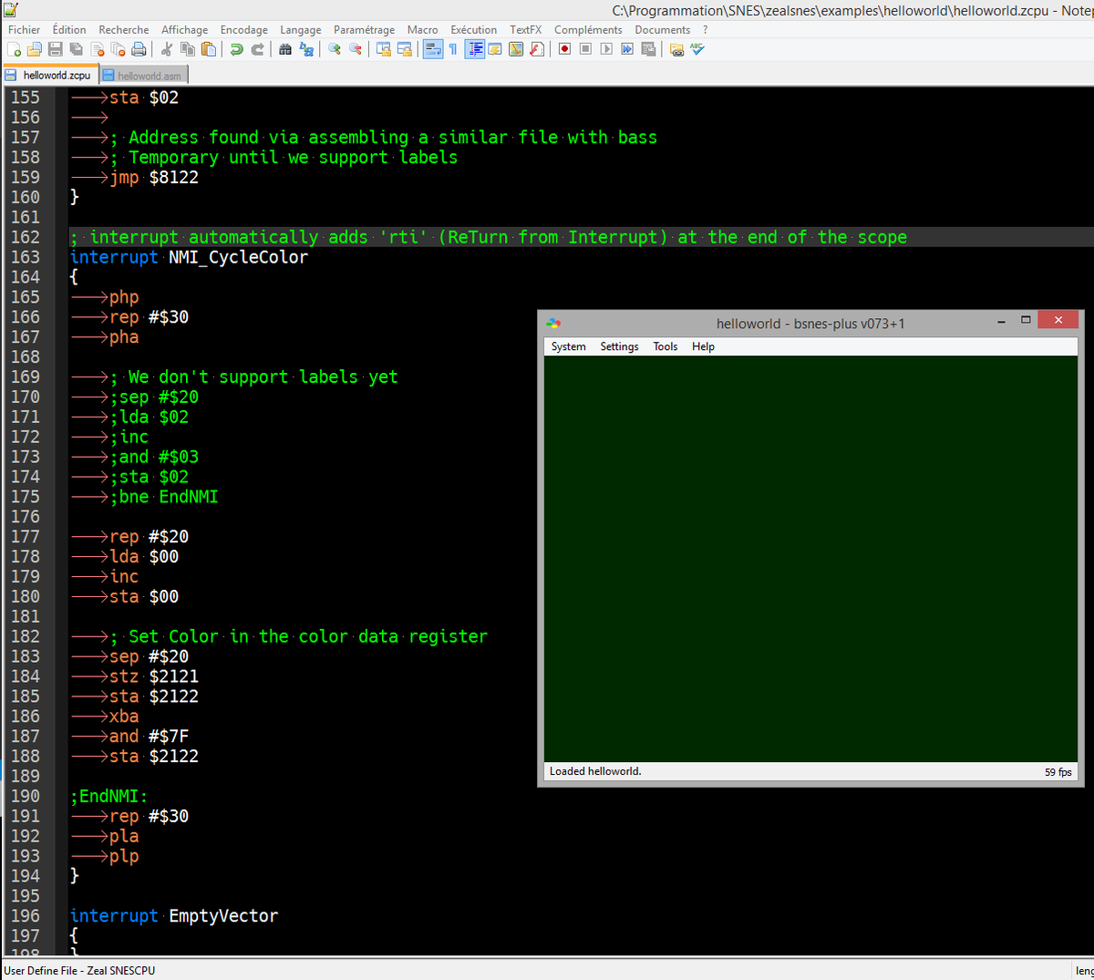Click the Paste clipboard icon
Image resolution: width=1094 pixels, height=980 pixels.
(x=209, y=49)
